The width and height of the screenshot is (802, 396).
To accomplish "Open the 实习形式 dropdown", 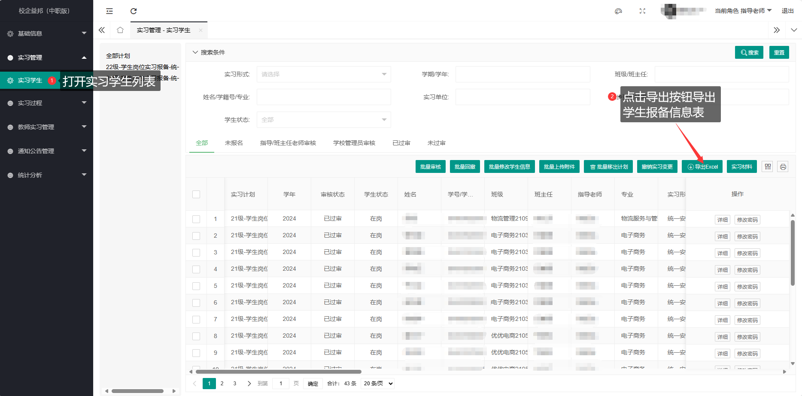I will [324, 74].
